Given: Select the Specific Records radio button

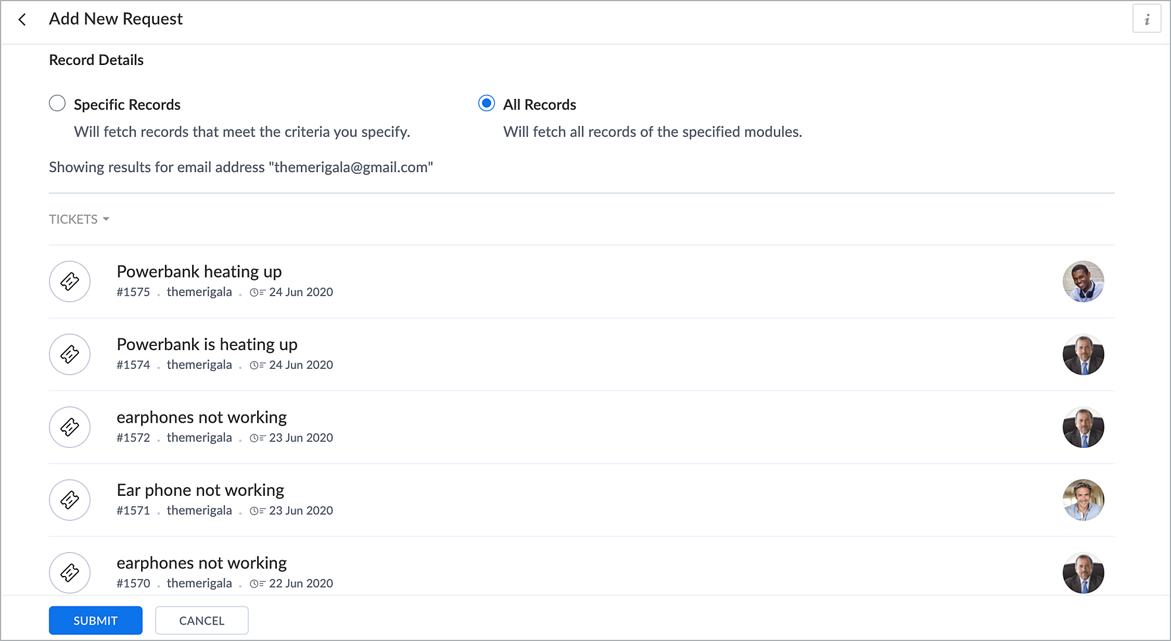Looking at the screenshot, I should point(57,104).
